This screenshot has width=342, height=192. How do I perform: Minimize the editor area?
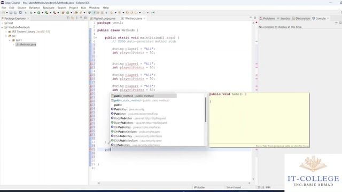point(251,18)
